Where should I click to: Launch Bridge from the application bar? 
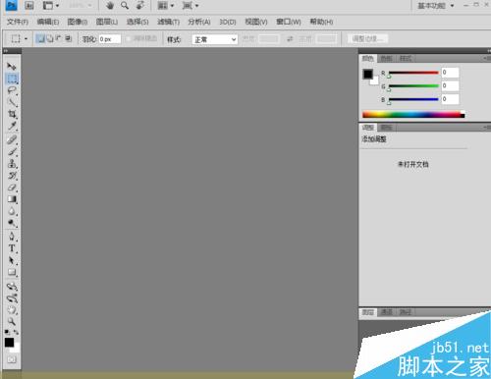(x=29, y=5)
